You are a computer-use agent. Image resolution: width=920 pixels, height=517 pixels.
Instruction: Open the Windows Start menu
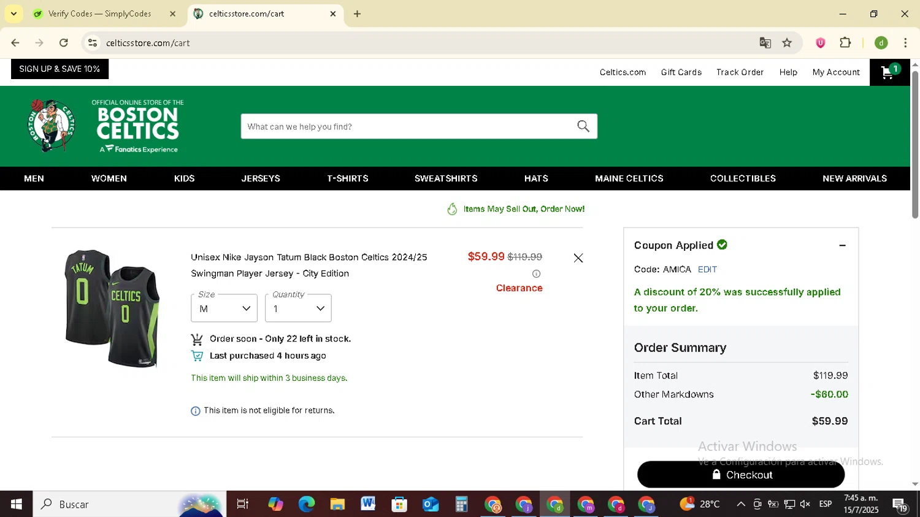click(17, 504)
